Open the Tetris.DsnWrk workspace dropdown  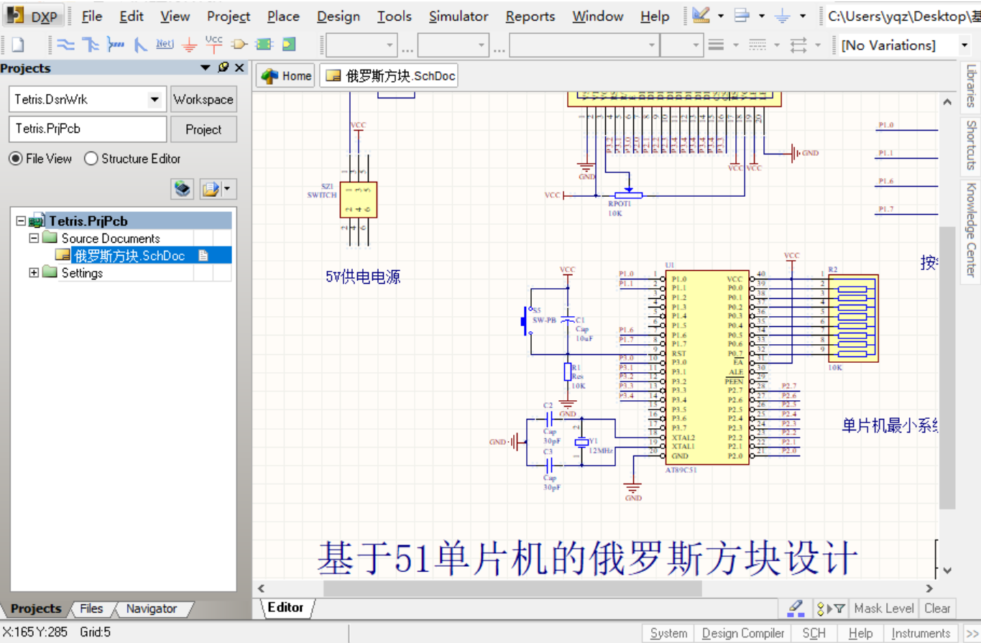tap(154, 100)
